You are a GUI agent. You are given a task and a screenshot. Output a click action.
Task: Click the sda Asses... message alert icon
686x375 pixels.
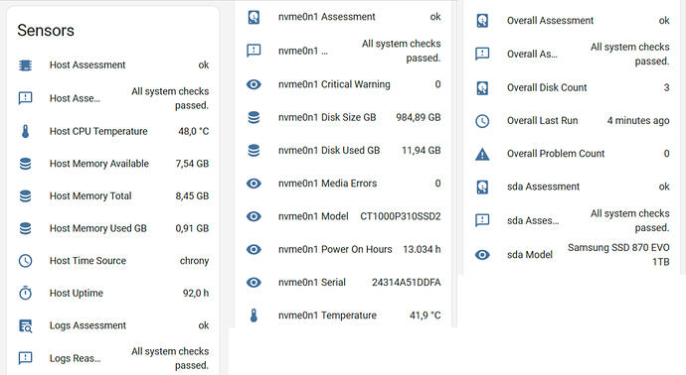click(x=482, y=220)
